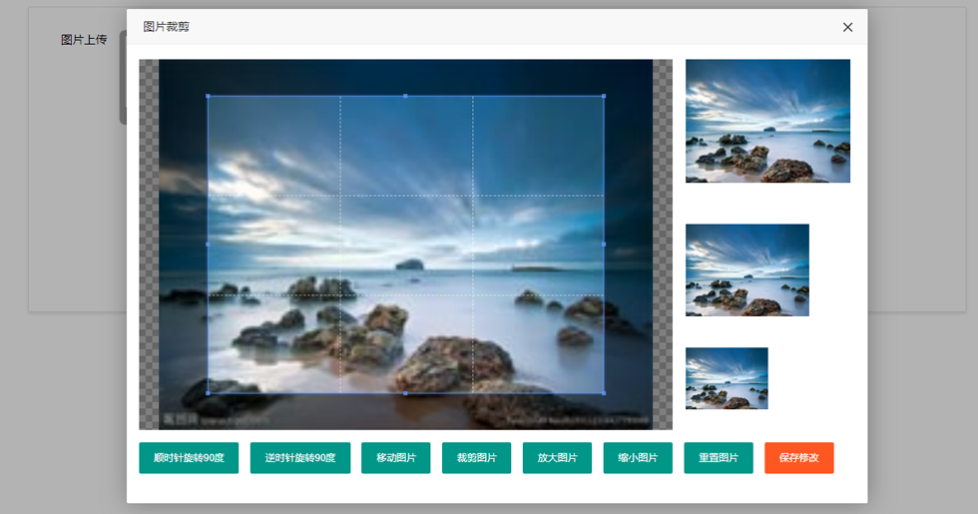Close the 图片裁剪 dialog
This screenshot has width=978, height=514.
(x=847, y=27)
